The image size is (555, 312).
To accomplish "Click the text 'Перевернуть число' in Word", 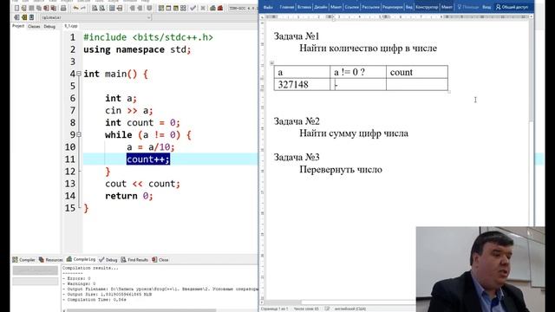I will point(341,170).
